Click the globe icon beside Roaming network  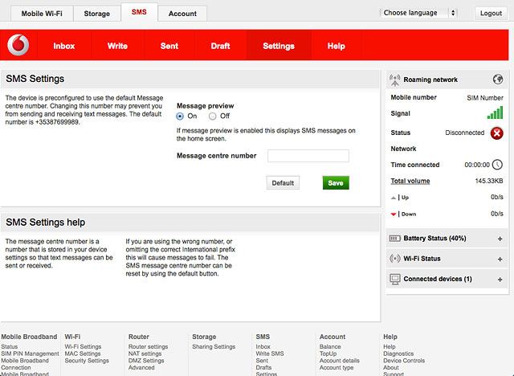(498, 80)
